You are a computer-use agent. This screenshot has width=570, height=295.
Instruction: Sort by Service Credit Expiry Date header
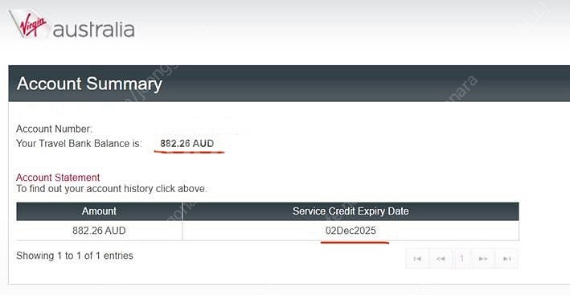tap(351, 211)
